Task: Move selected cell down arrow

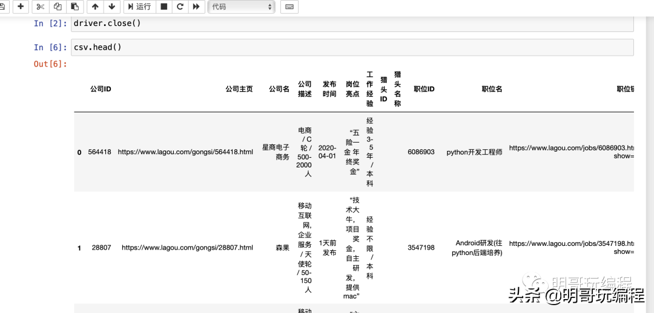Action: 112,7
